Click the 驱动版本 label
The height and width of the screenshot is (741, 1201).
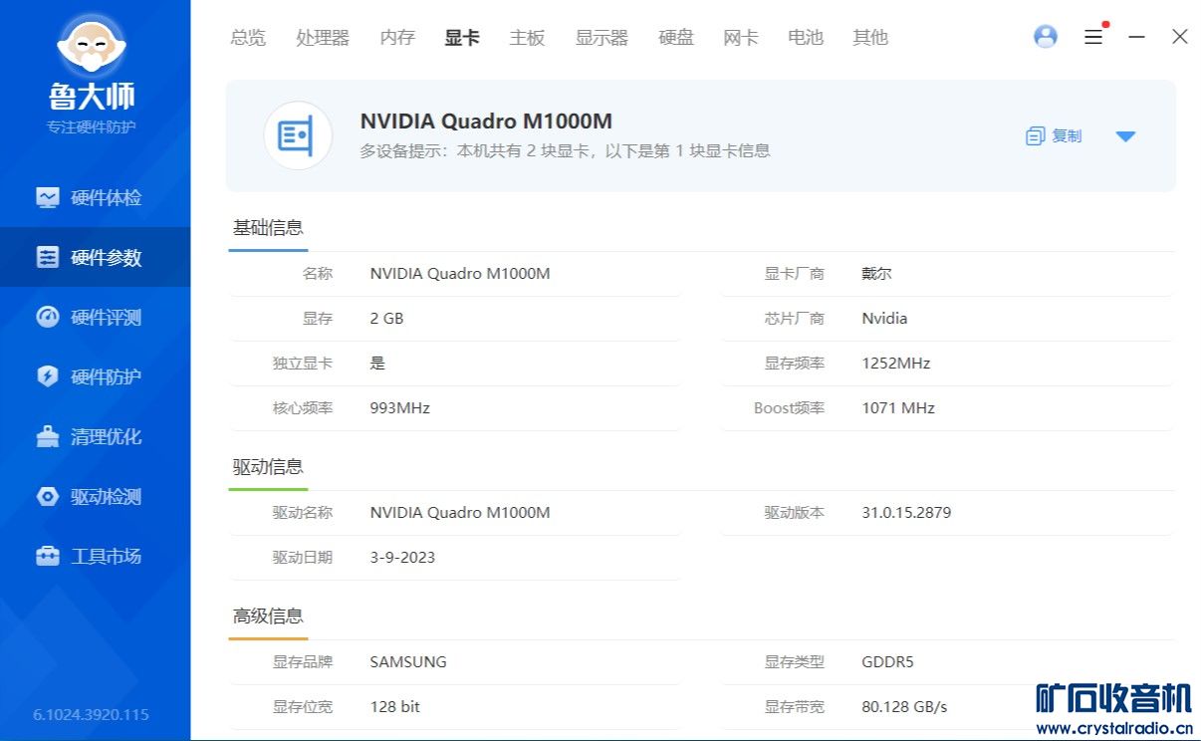(795, 513)
